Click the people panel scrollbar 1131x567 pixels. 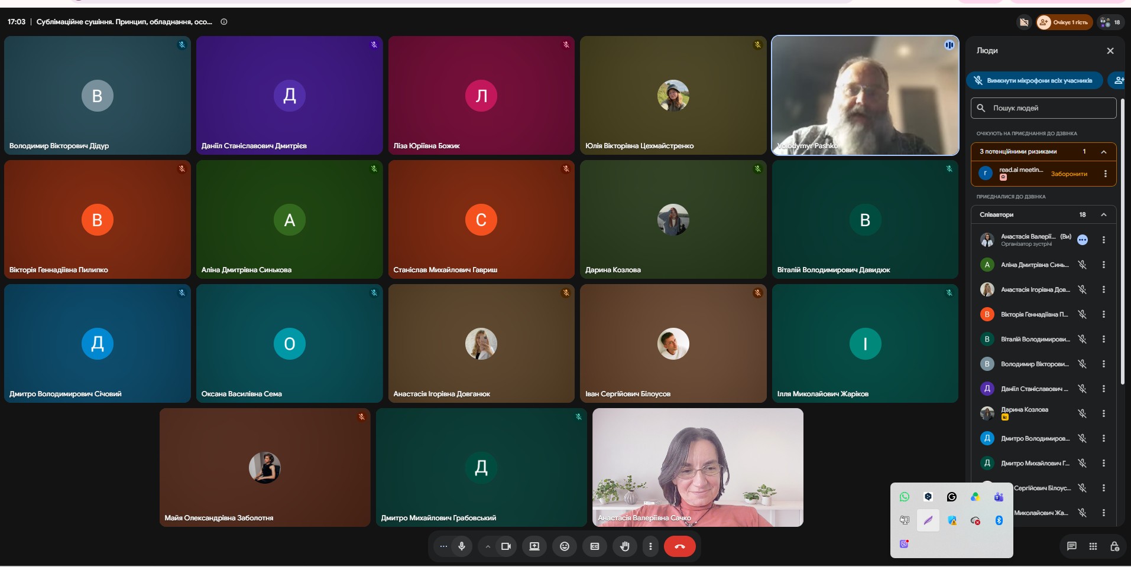coord(1123,242)
